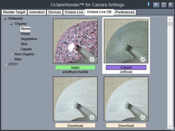The width and height of the screenshot is (175, 131).
Task: Expand the Non-Organic category arrow
Action: click(12, 55)
